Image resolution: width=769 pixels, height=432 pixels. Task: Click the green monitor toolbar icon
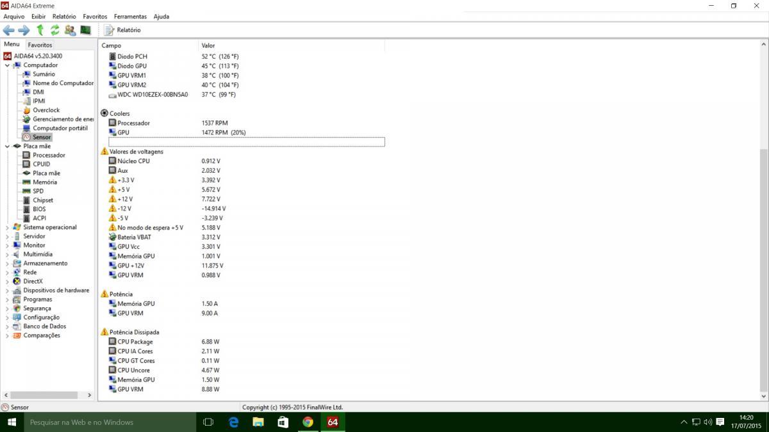(85, 30)
